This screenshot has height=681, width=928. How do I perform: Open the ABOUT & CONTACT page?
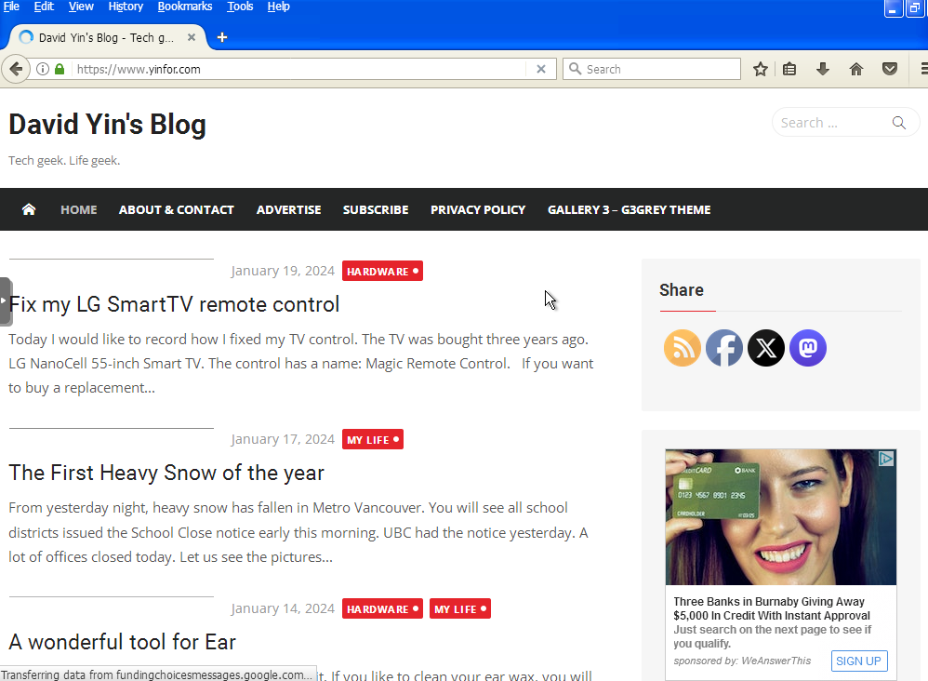click(176, 209)
